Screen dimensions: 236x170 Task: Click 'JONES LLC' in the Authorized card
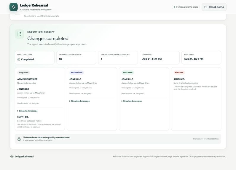tap(75, 79)
